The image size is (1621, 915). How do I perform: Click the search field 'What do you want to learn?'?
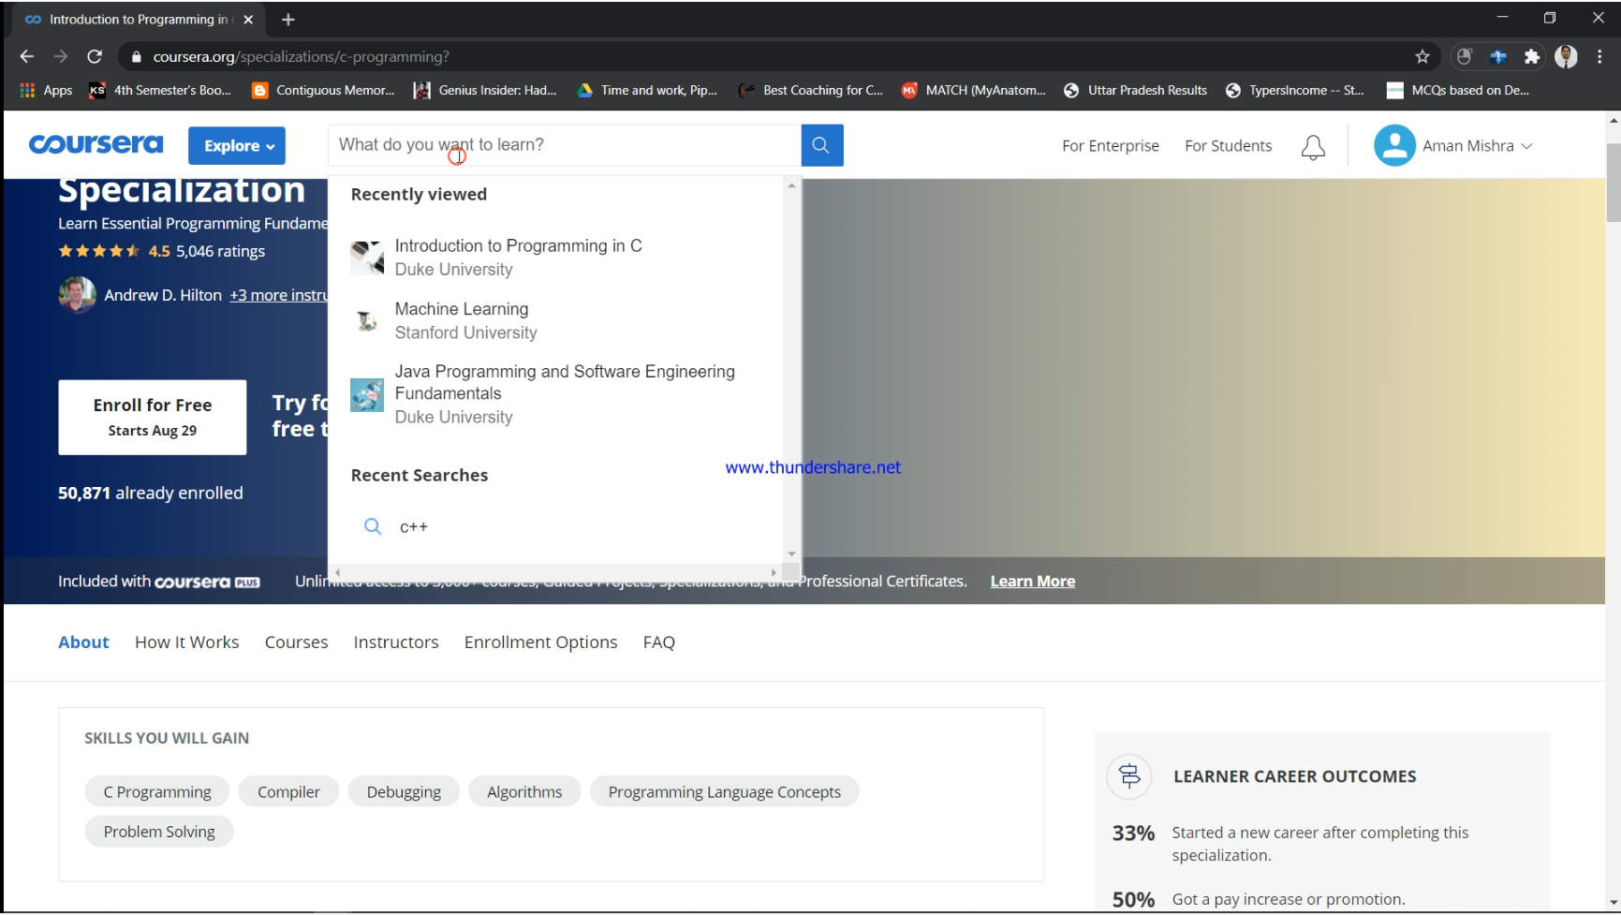point(565,145)
